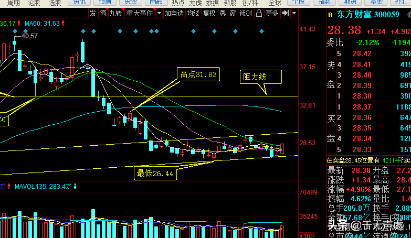Select sell level 5 price 28.42

(362, 53)
